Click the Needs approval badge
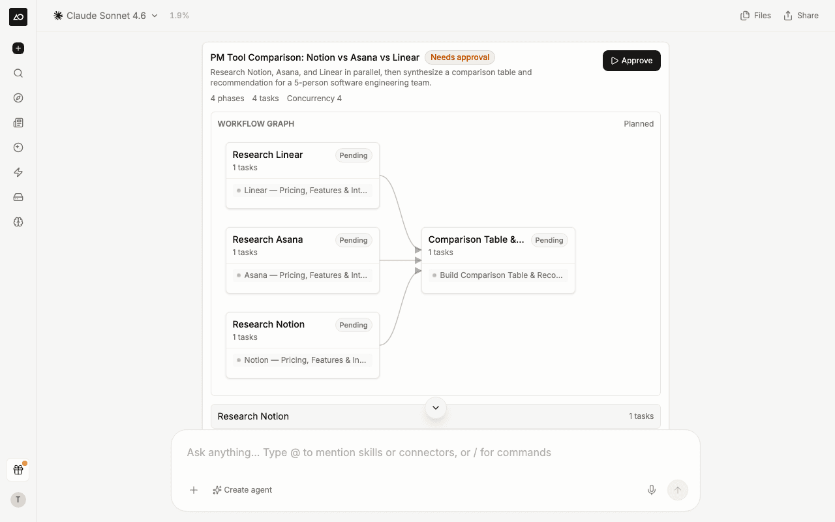This screenshot has width=835, height=522. [x=460, y=57]
